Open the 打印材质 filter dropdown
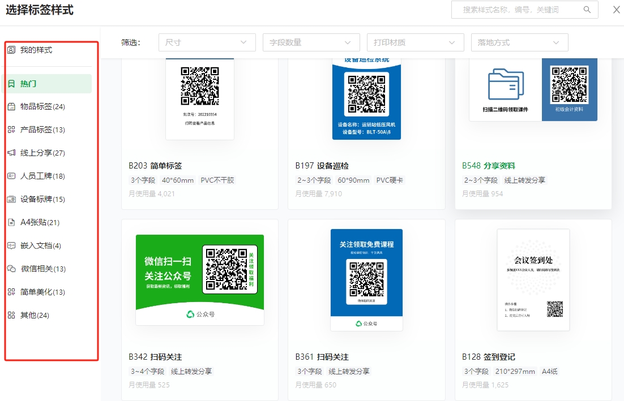 [416, 42]
